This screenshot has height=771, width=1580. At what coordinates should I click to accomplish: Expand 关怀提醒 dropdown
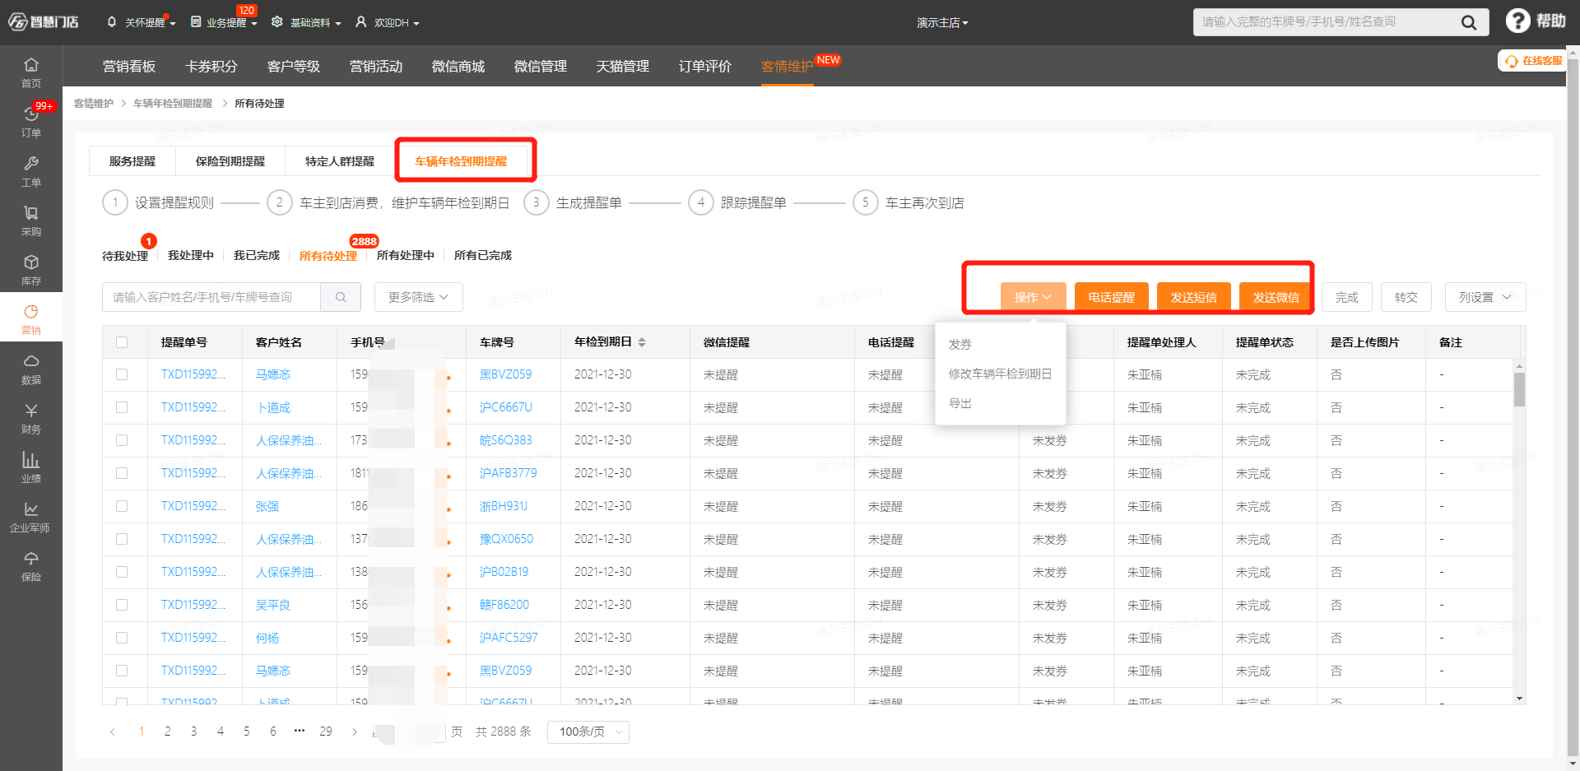click(142, 22)
